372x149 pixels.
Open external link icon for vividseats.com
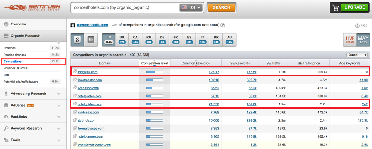[x=75, y=112]
